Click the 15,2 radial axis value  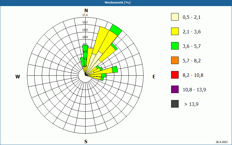(x=85, y=22)
